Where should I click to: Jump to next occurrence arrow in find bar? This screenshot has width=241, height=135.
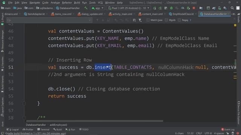point(103,20)
